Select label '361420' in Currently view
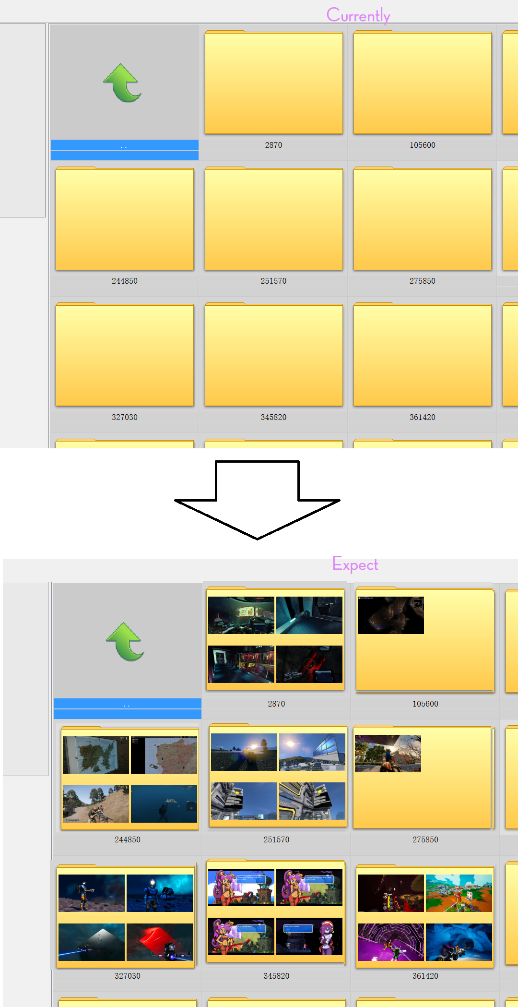Screen dimensions: 518x1007 click(423, 417)
